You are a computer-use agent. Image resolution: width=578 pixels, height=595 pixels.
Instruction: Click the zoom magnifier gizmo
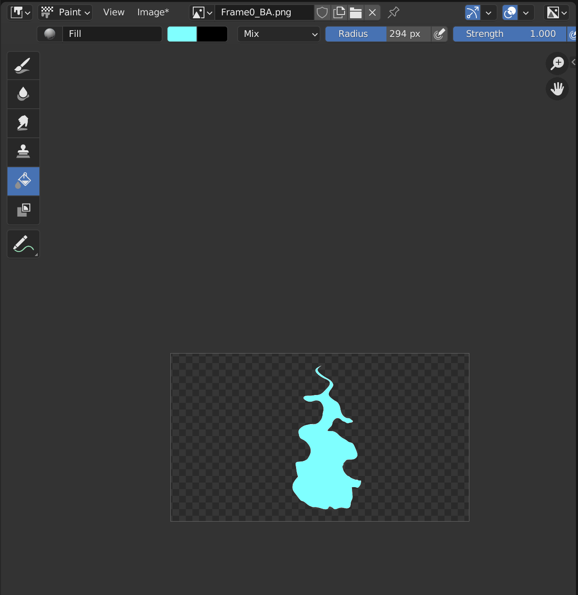tap(557, 63)
